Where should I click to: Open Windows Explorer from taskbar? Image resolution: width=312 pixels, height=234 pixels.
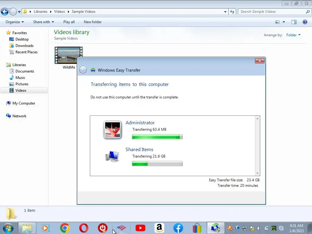coord(27,228)
